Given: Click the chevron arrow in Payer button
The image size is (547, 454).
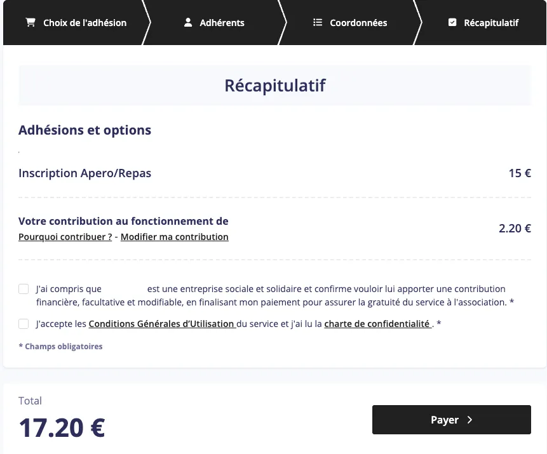Looking at the screenshot, I should [469, 420].
